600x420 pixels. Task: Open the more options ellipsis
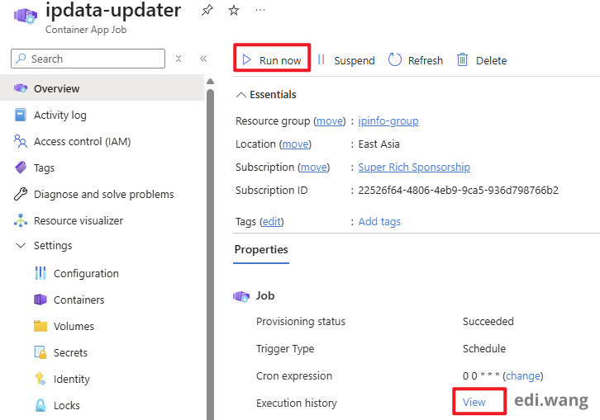260,11
